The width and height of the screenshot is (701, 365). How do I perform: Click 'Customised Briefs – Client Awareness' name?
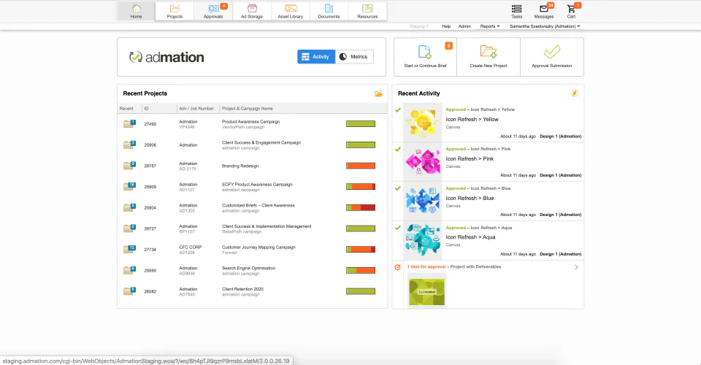[258, 205]
